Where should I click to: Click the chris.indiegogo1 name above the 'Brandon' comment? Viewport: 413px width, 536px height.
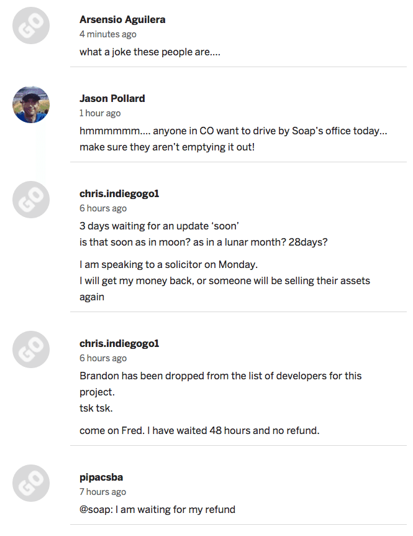point(119,343)
